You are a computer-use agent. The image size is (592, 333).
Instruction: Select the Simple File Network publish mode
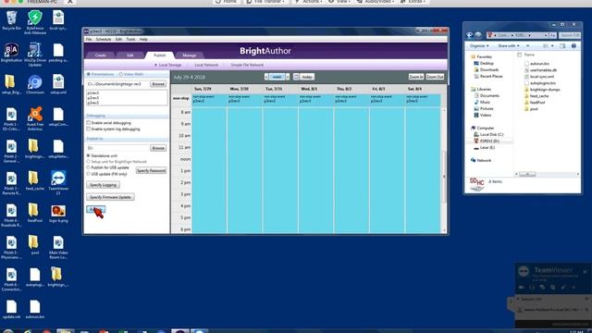pos(247,65)
